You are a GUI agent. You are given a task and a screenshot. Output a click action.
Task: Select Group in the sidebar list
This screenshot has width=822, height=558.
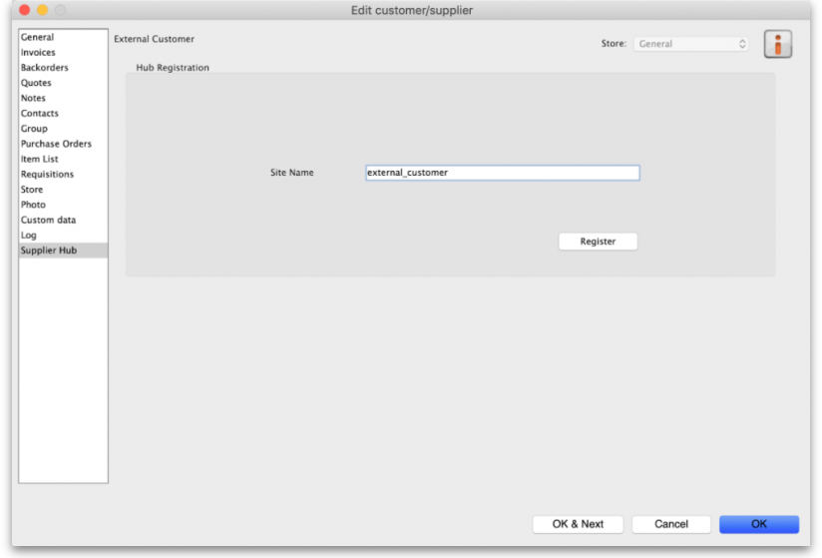click(35, 129)
